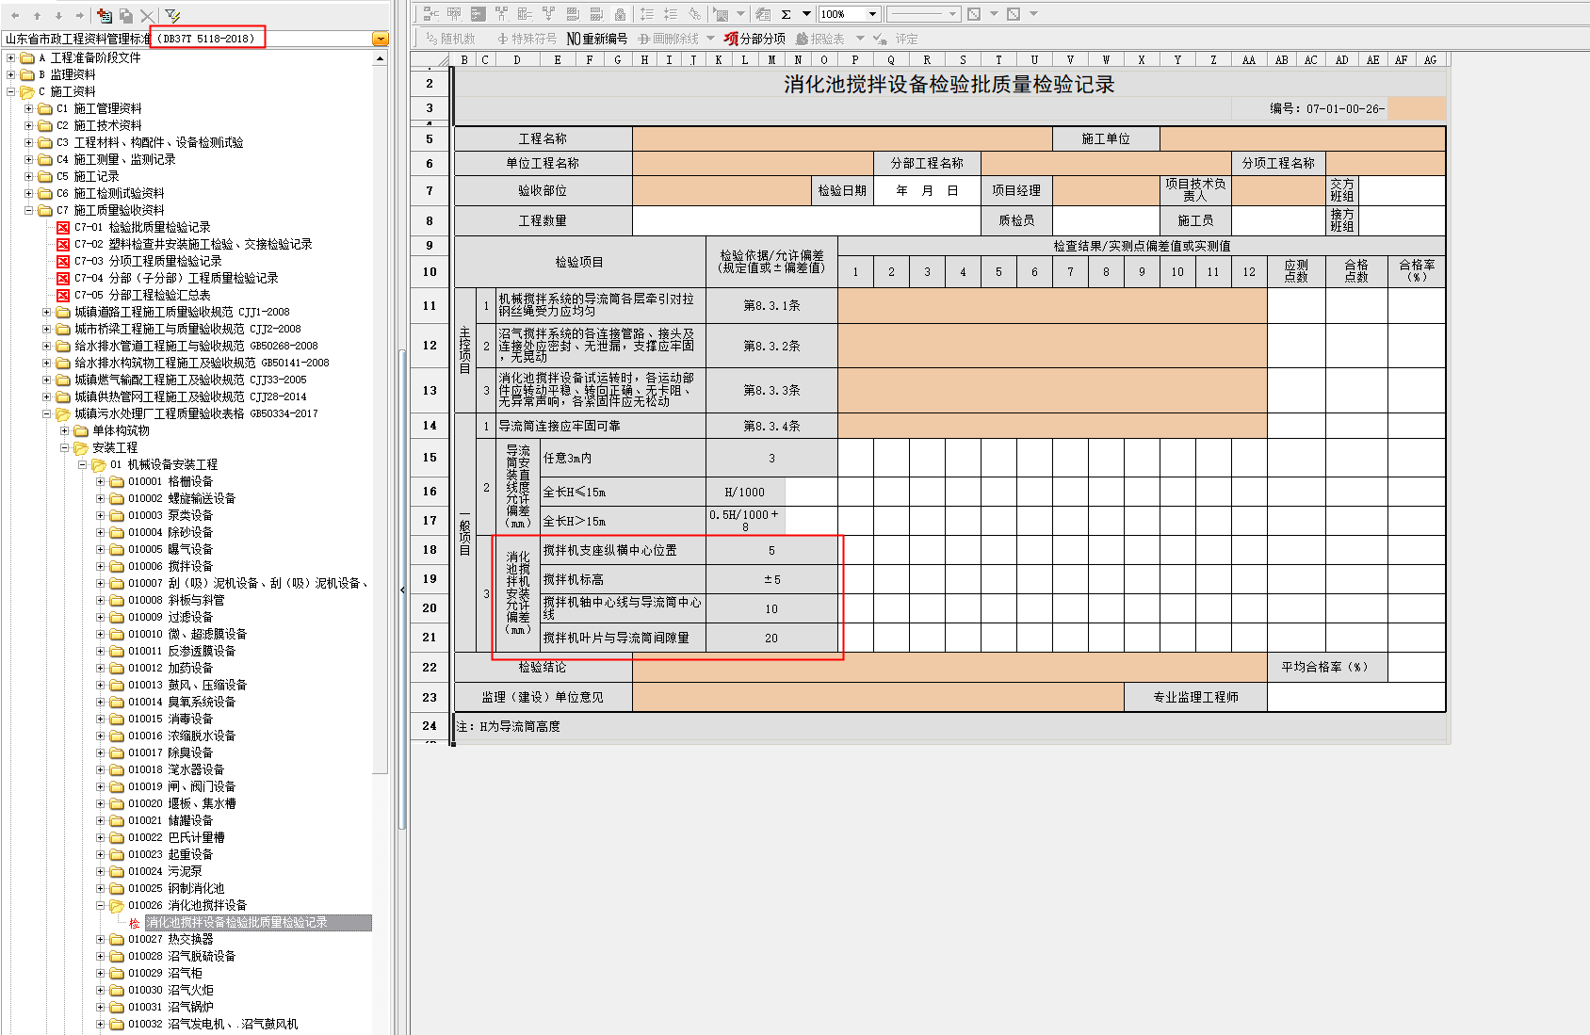This screenshot has height=1035, width=1590.
Task: Select C7-05 分部工程检验汇总表
Action: 142,296
